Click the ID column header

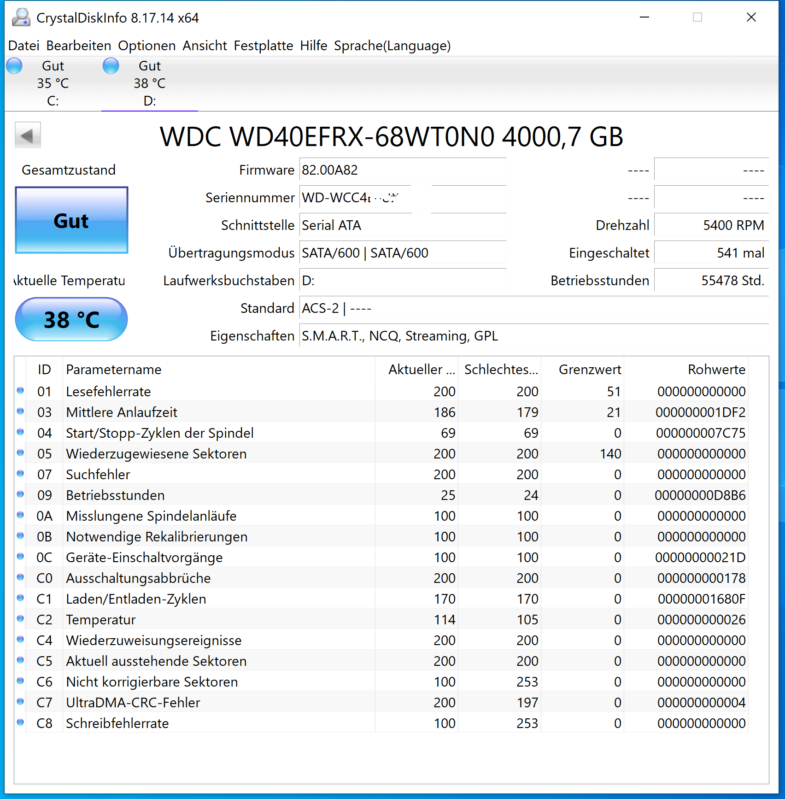click(44, 370)
